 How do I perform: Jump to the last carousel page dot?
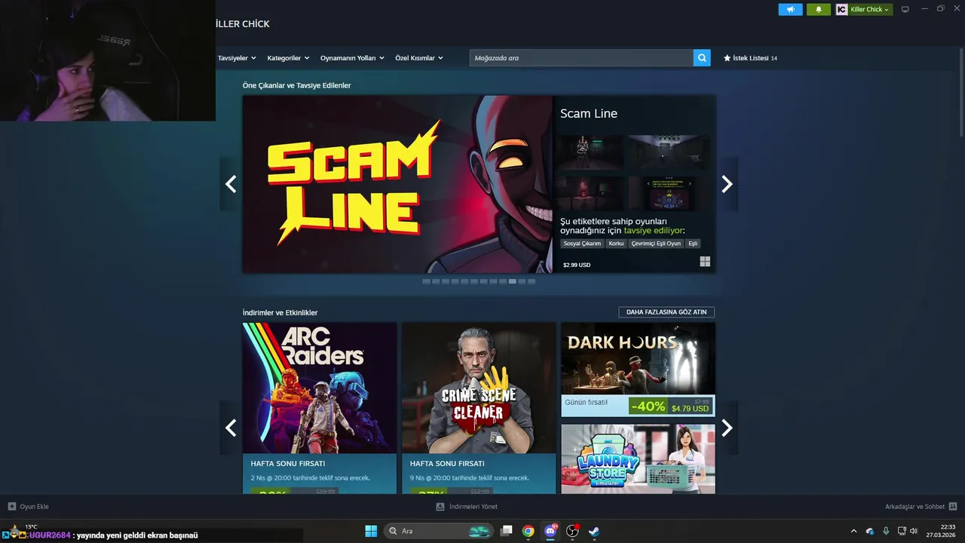[532, 281]
